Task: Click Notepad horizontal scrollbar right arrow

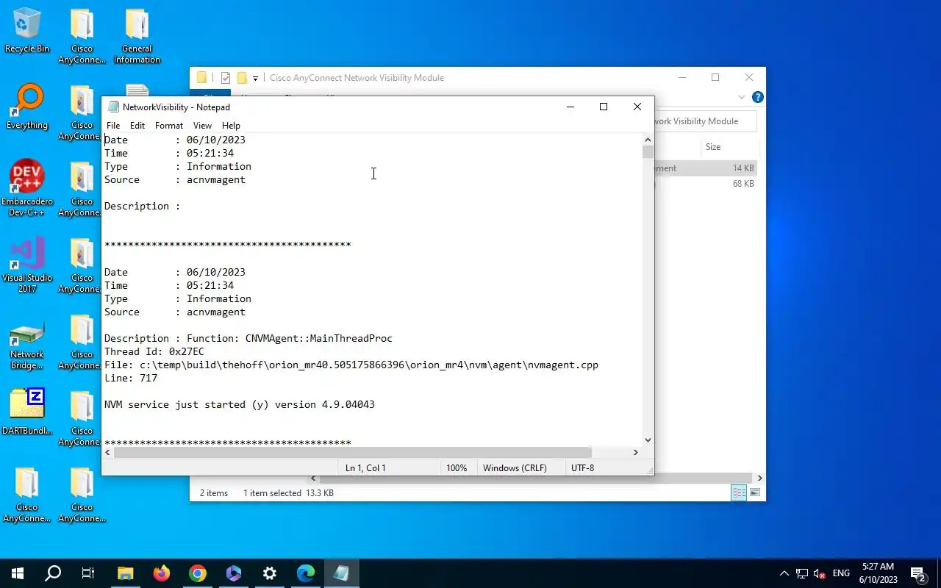Action: tap(636, 452)
